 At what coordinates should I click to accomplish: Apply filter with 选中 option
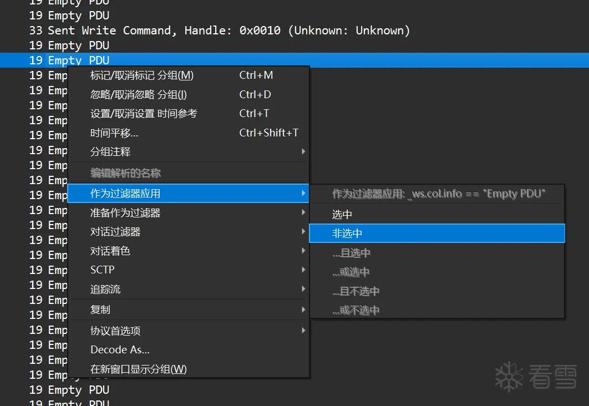point(437,214)
